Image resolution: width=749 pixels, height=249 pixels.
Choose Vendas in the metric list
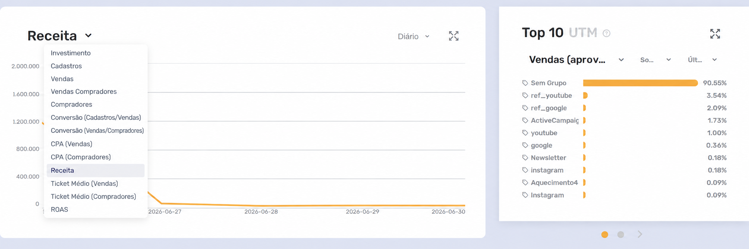click(96, 79)
